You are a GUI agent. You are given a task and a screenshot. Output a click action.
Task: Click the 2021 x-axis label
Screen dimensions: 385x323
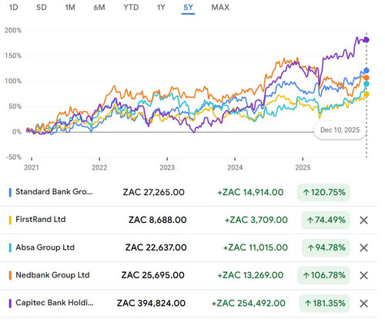coord(32,167)
